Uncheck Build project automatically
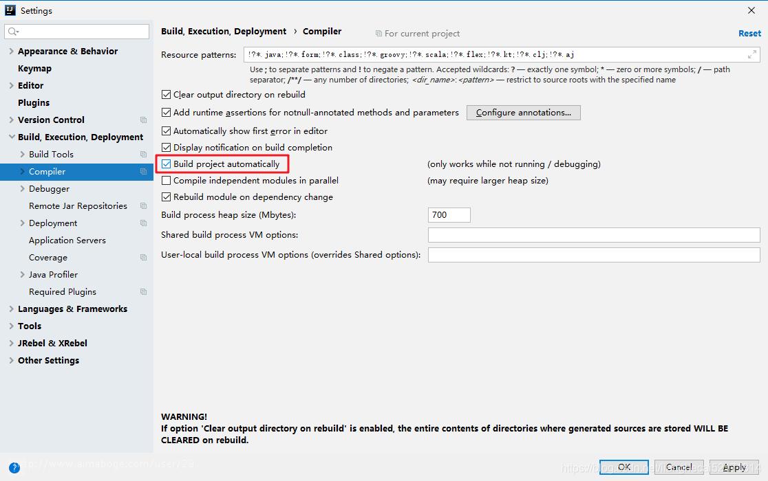768x481 pixels. tap(166, 164)
